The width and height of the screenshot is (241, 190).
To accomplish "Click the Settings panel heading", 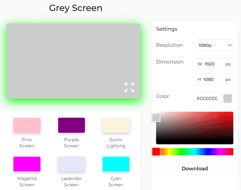I will click(167, 29).
